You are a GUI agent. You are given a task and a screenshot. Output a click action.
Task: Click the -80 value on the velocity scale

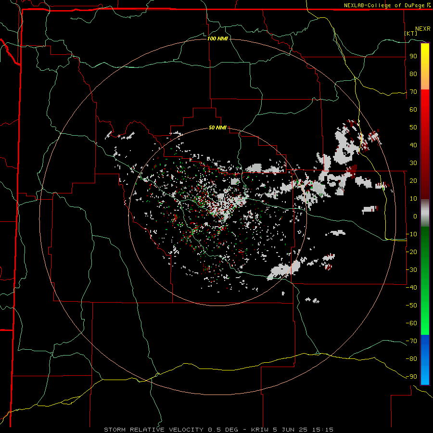coord(411,359)
